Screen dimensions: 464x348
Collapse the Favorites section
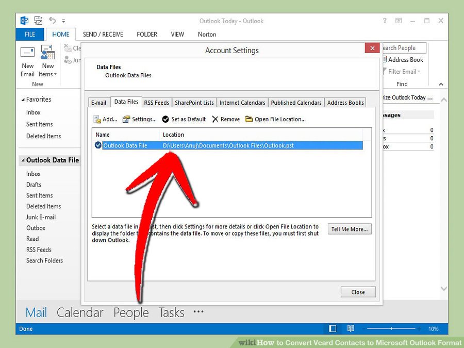[x=22, y=99]
